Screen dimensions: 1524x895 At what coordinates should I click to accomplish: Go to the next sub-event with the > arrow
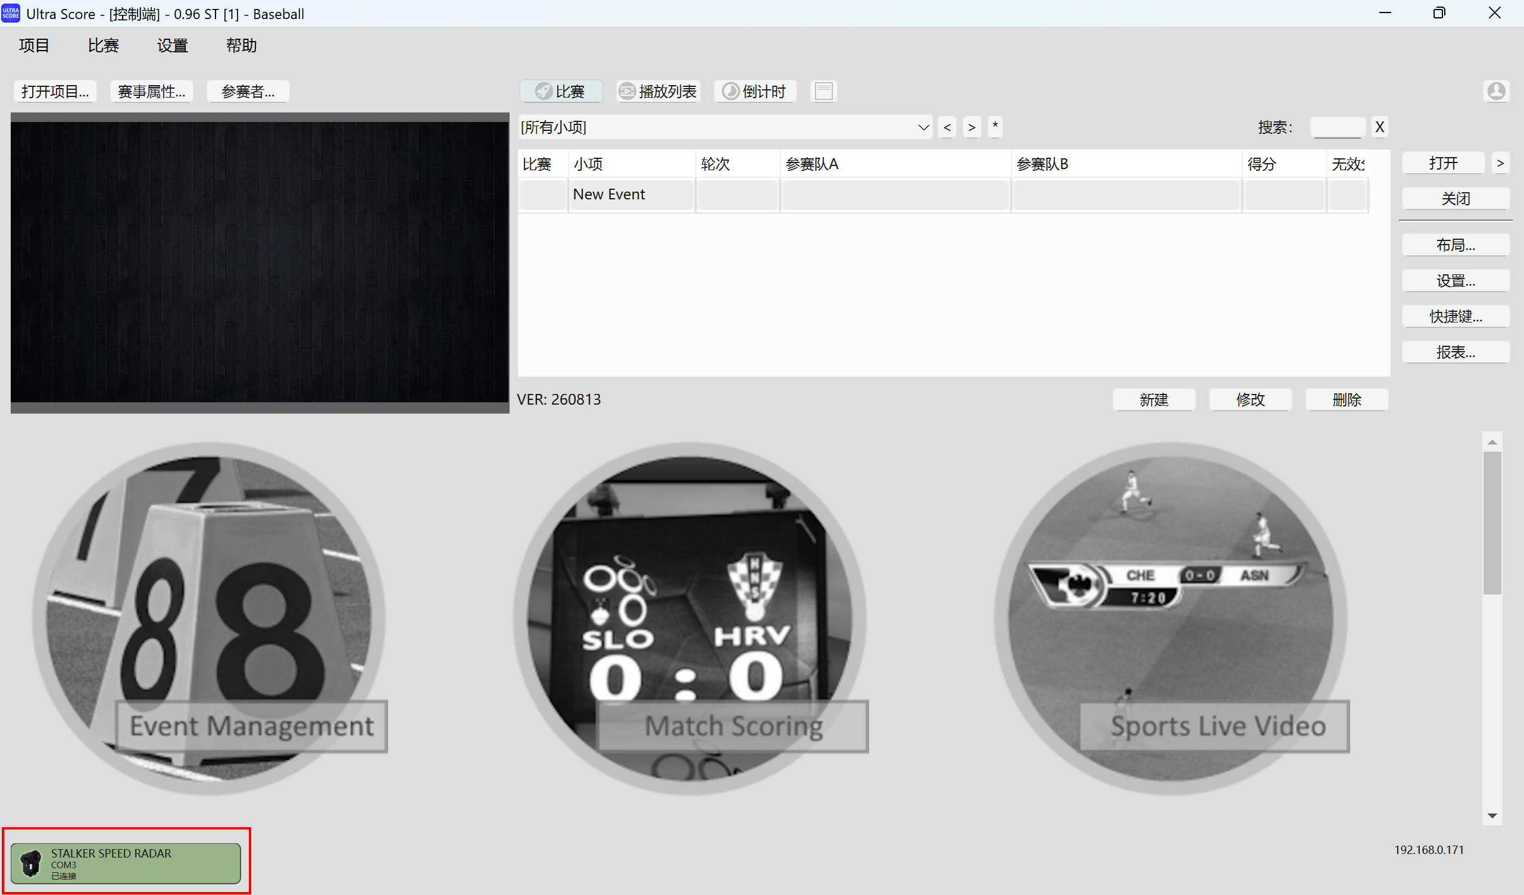(971, 127)
